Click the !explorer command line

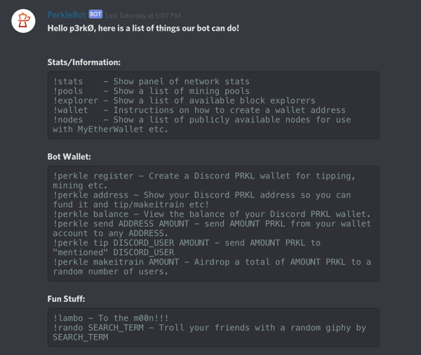[184, 101]
